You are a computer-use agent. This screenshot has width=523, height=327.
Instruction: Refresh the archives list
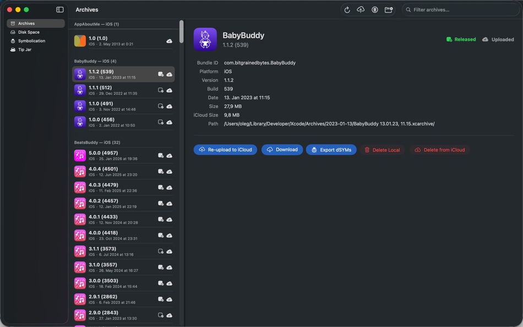[347, 10]
